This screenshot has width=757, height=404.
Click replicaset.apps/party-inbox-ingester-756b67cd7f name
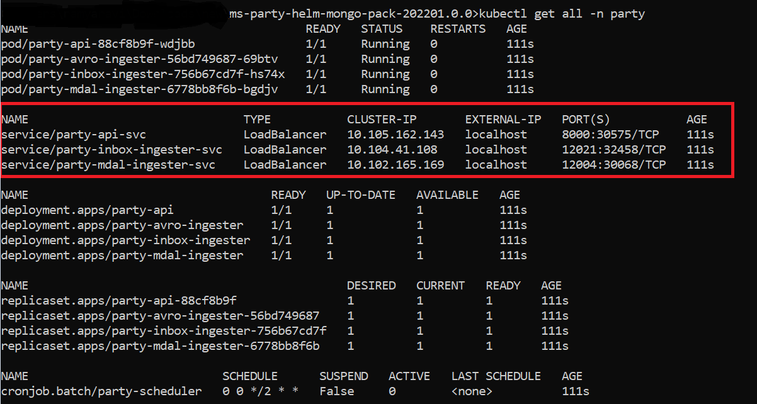coord(164,331)
